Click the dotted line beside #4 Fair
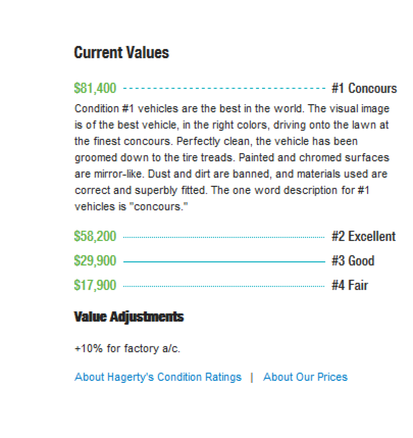Image resolution: width=413 pixels, height=438 pixels. click(x=224, y=286)
